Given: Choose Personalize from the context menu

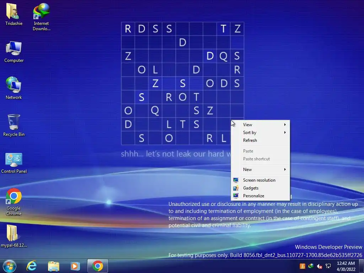Looking at the screenshot, I should click(261, 196).
